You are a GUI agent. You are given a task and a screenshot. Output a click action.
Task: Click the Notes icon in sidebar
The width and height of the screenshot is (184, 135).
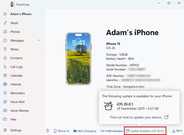(5, 49)
